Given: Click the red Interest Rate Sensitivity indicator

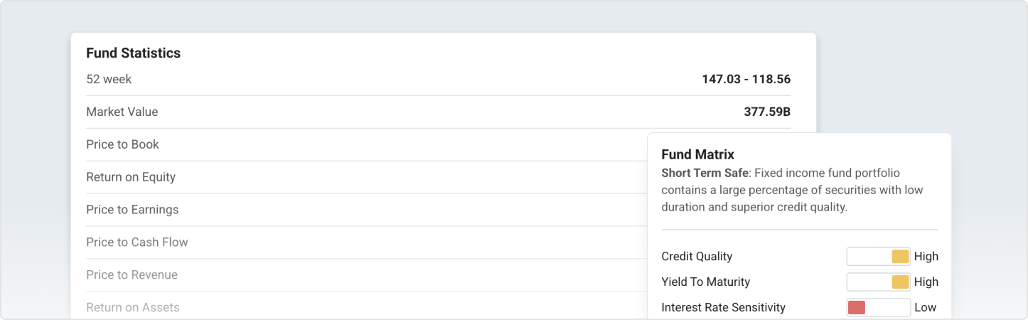Looking at the screenshot, I should pyautogui.click(x=857, y=308).
